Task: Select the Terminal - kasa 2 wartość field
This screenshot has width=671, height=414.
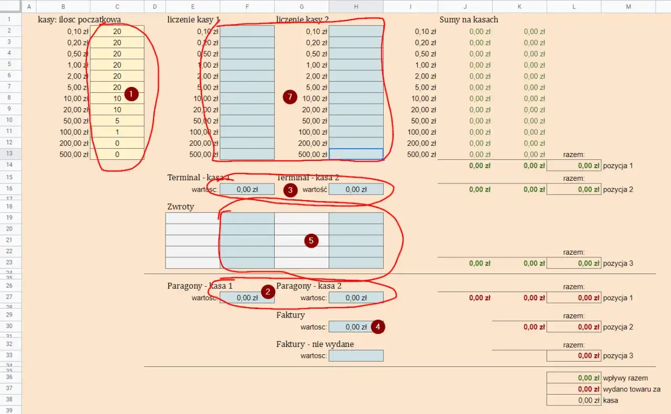Action: (x=356, y=189)
